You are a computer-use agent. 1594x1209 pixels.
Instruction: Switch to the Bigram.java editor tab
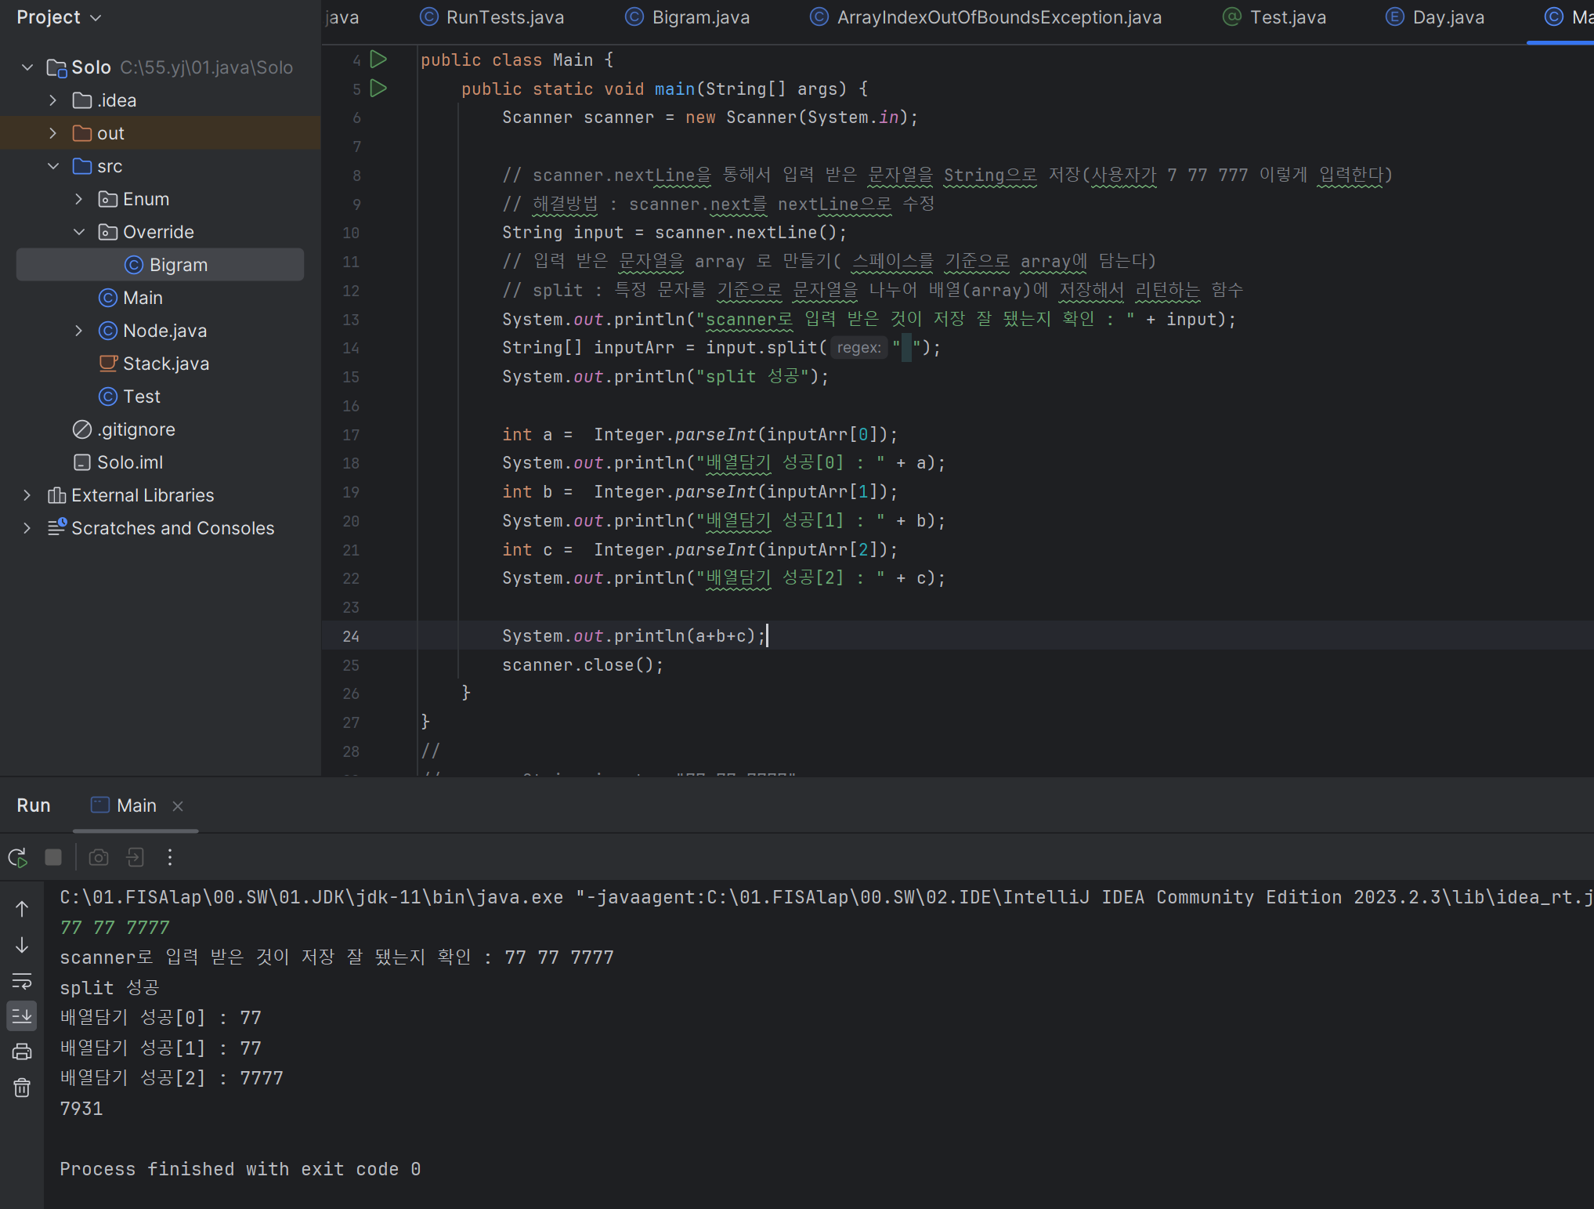699,17
